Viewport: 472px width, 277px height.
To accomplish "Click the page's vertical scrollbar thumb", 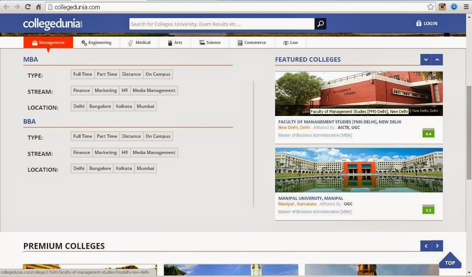I will point(469,133).
